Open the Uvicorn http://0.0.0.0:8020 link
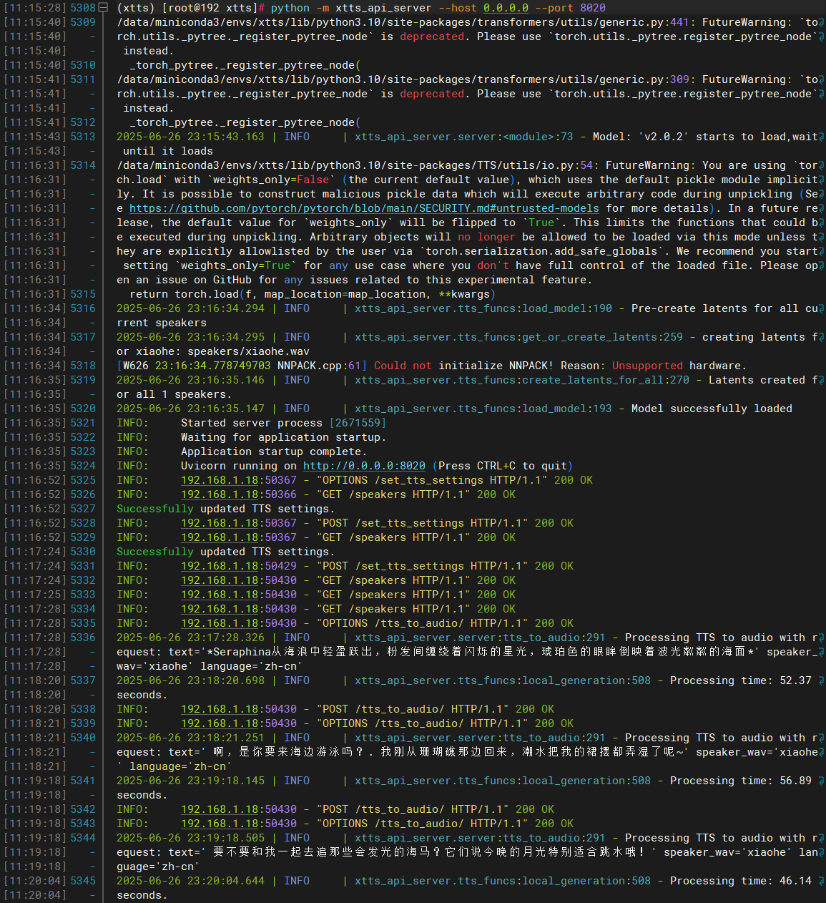 point(364,466)
